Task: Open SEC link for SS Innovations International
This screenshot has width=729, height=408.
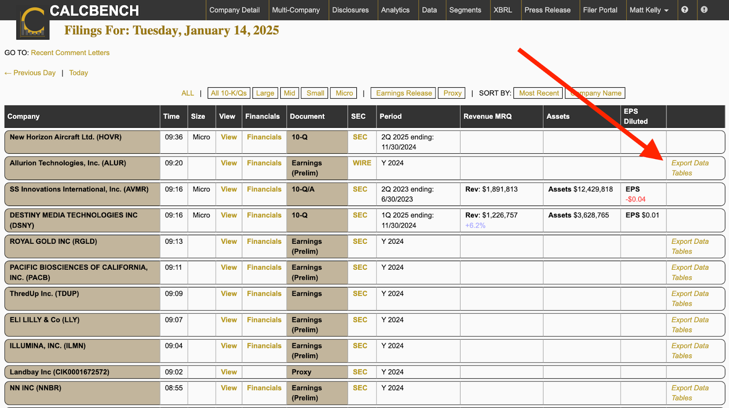Action: click(360, 190)
